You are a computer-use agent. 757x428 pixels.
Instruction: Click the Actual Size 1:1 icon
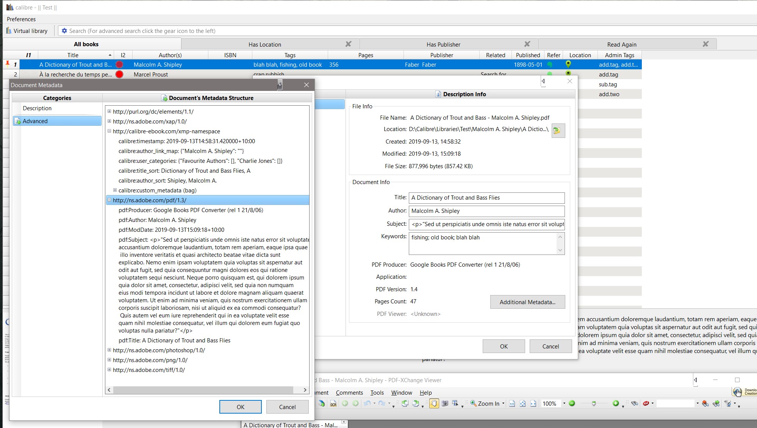tap(512, 404)
